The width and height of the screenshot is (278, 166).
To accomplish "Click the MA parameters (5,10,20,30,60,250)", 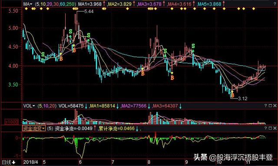I will [x=56, y=4].
